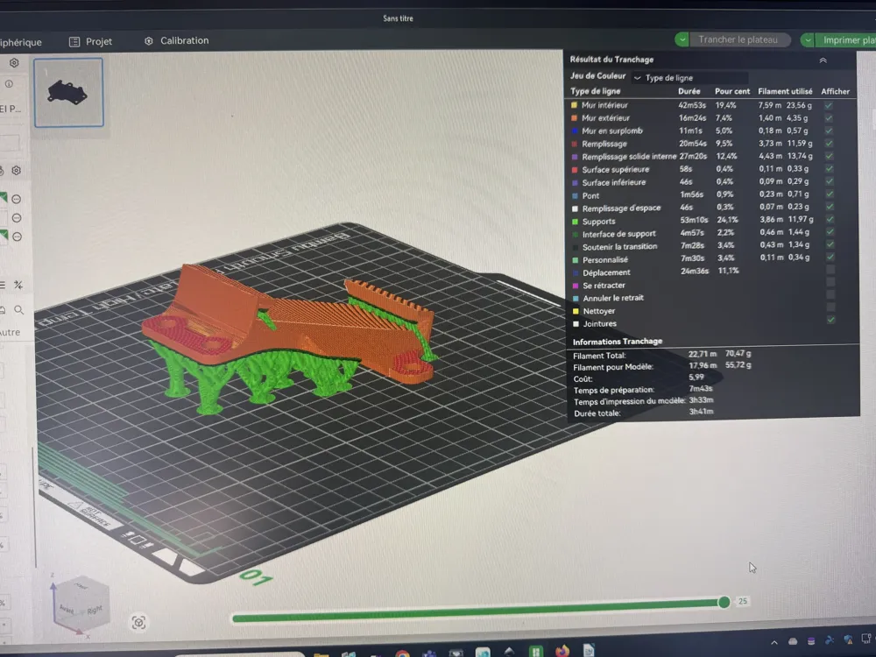The width and height of the screenshot is (876, 657).
Task: Click the Se rétracter magenta color swatch
Action: pyautogui.click(x=576, y=286)
